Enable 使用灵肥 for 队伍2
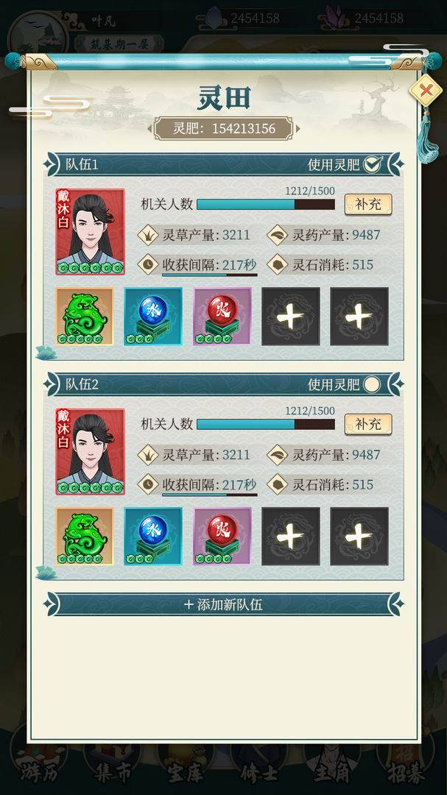The height and width of the screenshot is (795, 447). 372,384
